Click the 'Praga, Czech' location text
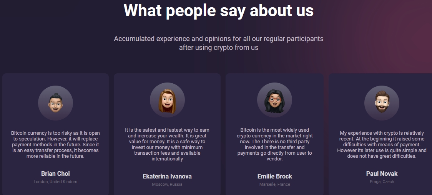The height and width of the screenshot is (195, 432). coord(382,182)
